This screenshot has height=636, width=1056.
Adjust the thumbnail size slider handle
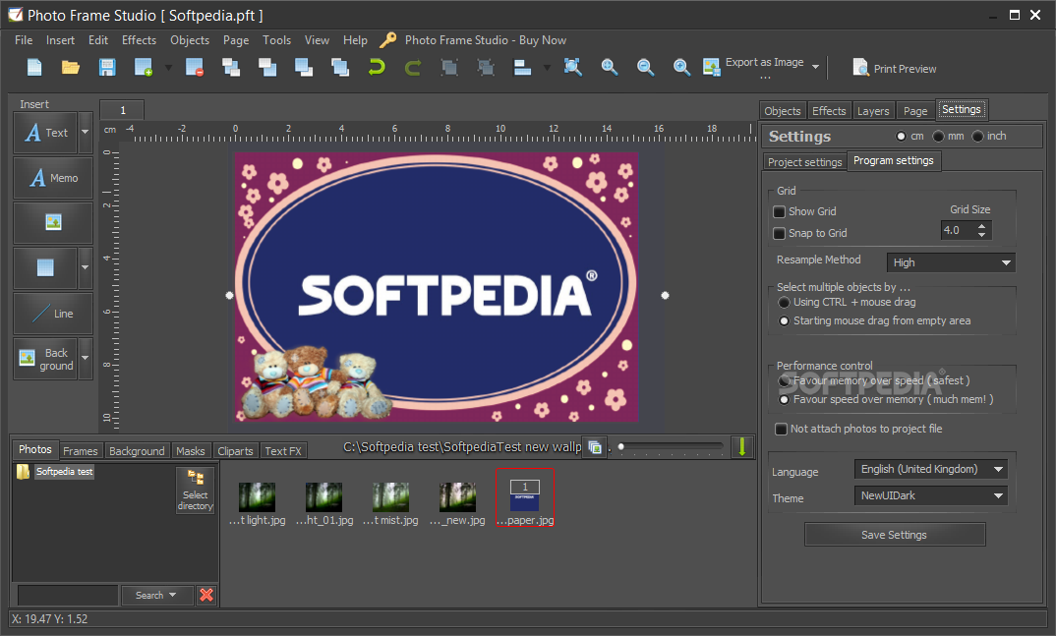pyautogui.click(x=621, y=446)
